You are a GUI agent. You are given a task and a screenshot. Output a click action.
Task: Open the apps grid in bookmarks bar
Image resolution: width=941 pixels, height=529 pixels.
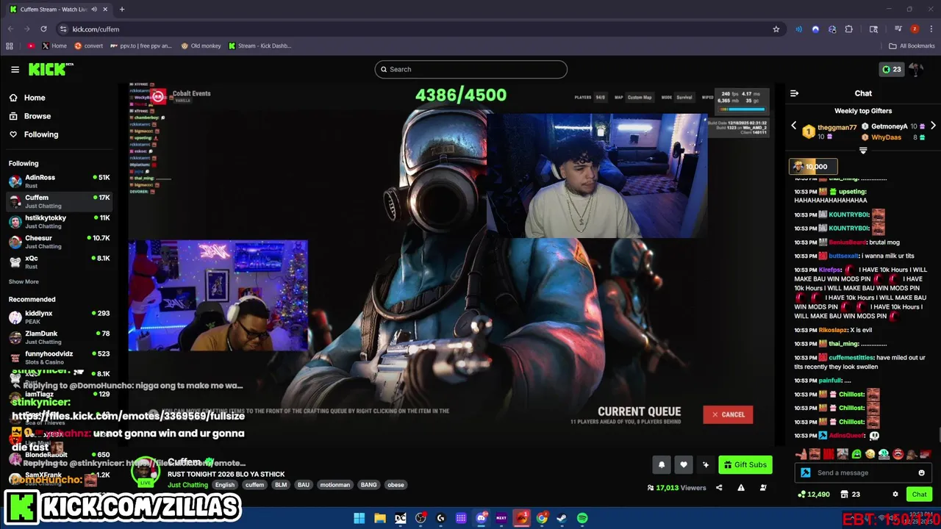[x=9, y=46]
